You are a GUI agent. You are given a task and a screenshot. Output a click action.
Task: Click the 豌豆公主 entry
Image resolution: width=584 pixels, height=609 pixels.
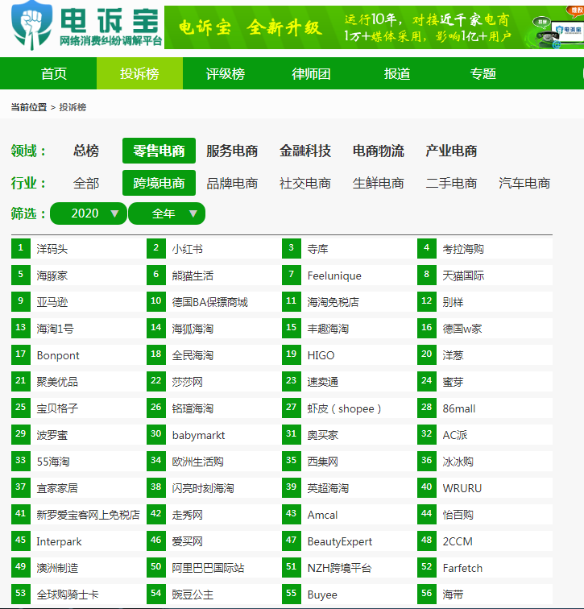(193, 594)
